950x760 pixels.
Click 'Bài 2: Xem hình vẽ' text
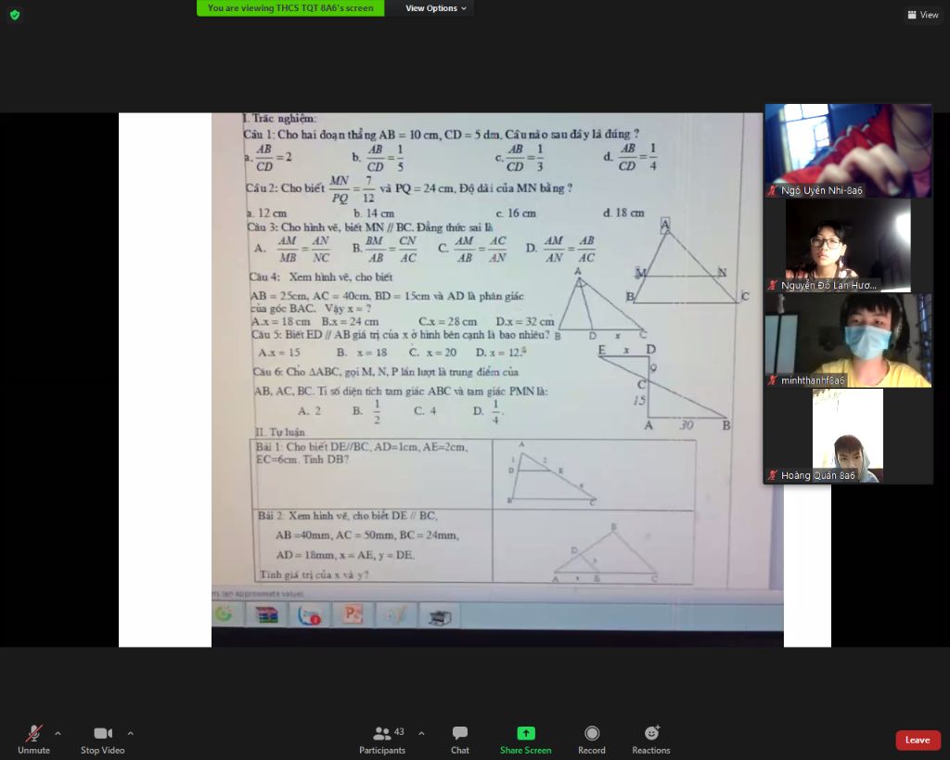click(348, 516)
